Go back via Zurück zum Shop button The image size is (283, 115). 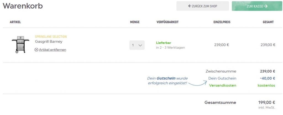click(x=203, y=6)
